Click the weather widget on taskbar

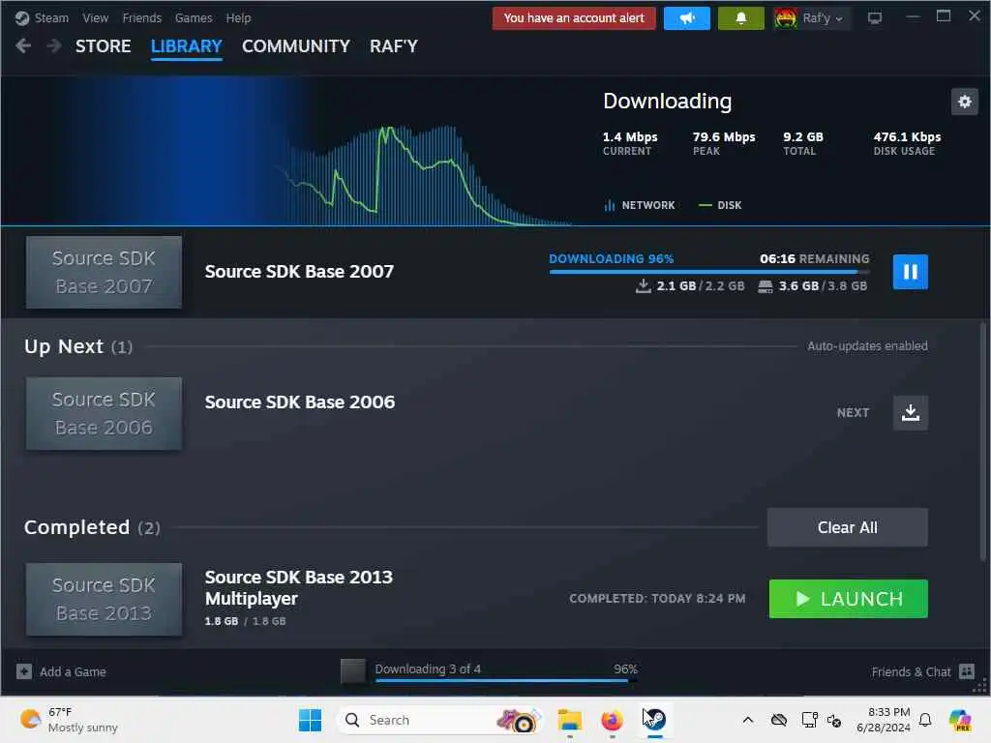coord(69,720)
